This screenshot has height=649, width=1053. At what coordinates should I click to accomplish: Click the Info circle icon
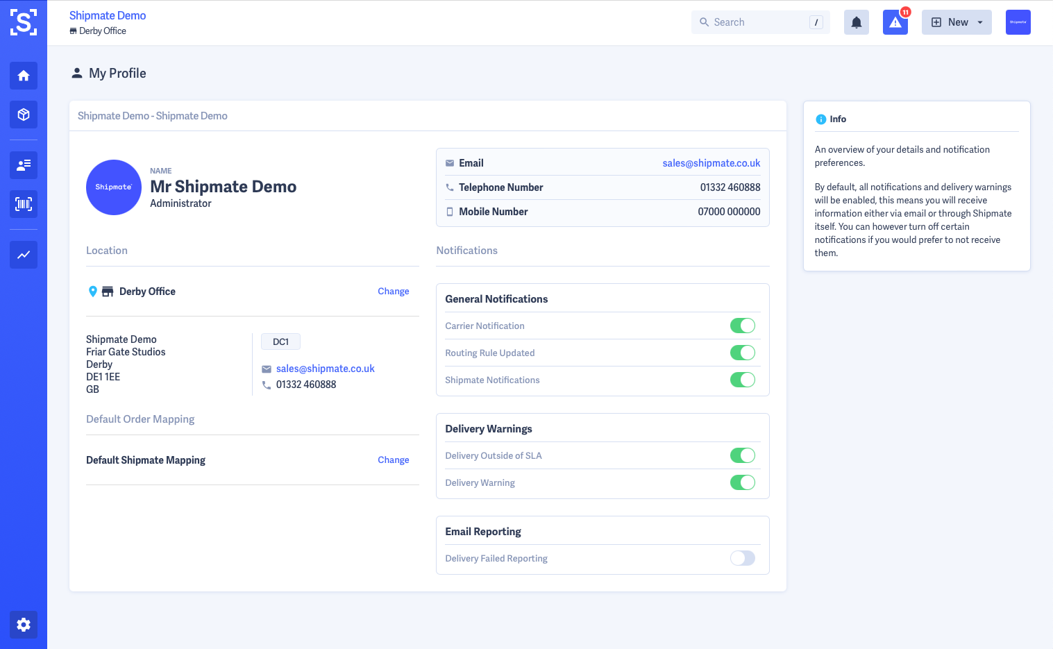coord(821,119)
